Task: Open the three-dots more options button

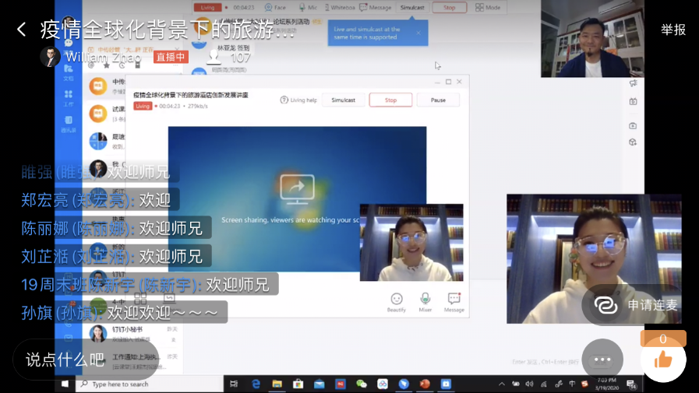Action: point(602,360)
